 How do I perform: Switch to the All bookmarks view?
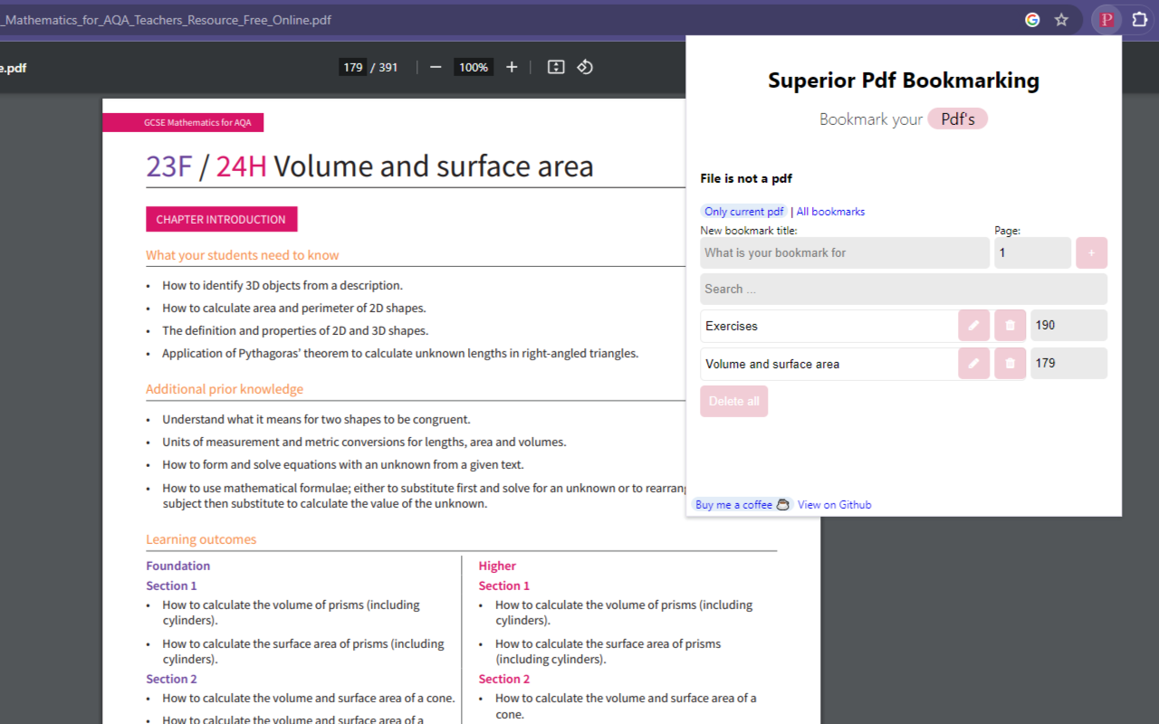click(x=829, y=211)
